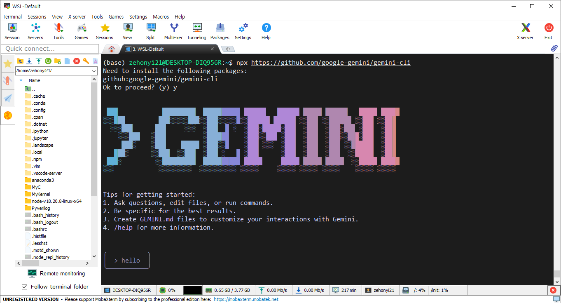Open the Tools toolbar icon
561x303 pixels.
[58, 31]
